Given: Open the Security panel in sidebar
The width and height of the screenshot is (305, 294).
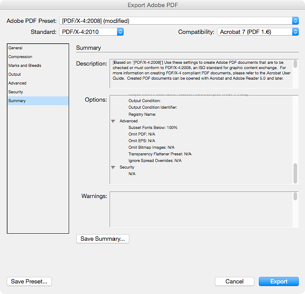Looking at the screenshot, I should click(38, 92).
